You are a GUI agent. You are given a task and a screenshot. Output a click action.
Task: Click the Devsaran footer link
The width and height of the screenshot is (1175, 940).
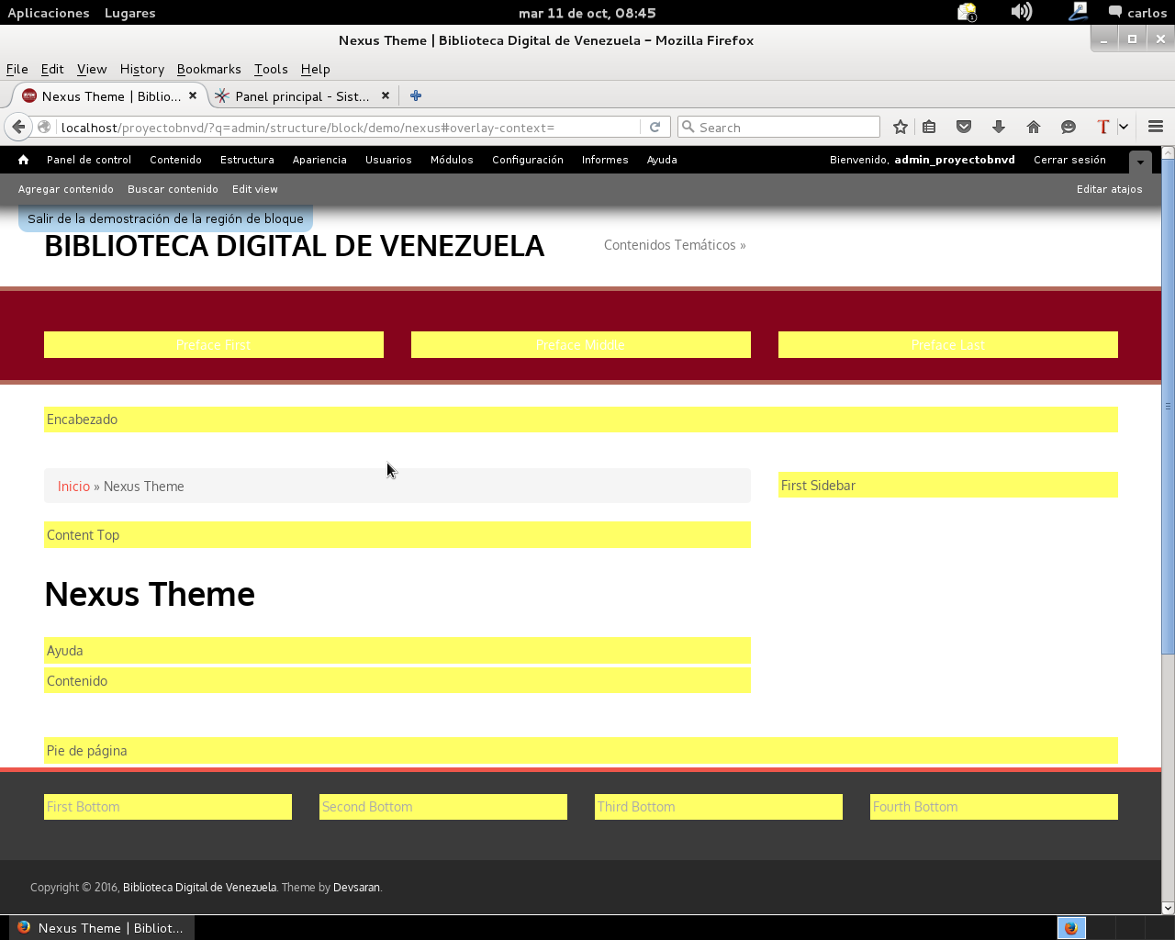[x=356, y=887]
